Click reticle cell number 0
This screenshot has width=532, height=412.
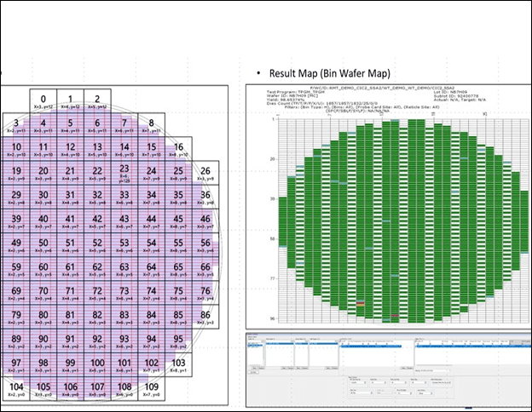click(43, 100)
